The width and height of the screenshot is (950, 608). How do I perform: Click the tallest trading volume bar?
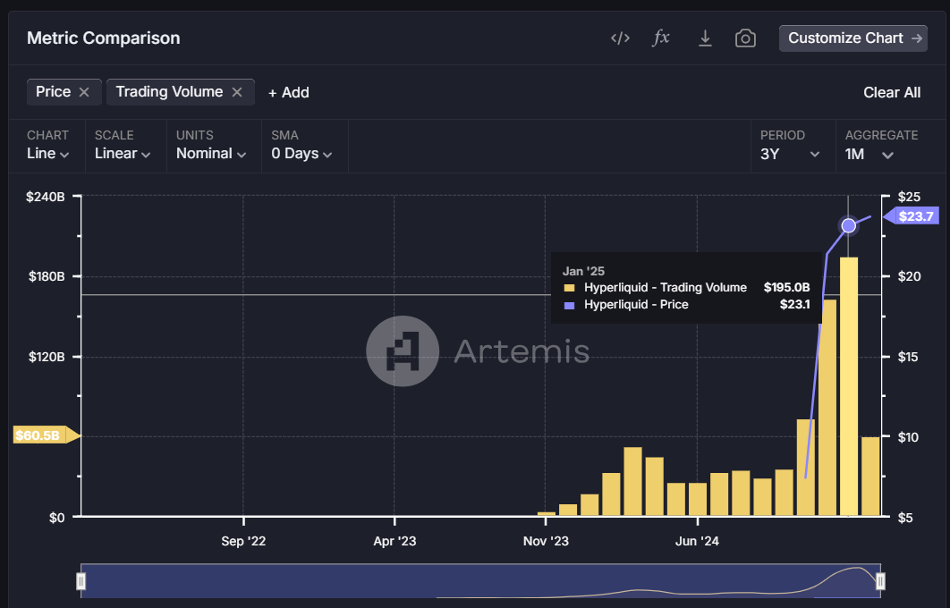click(x=849, y=386)
